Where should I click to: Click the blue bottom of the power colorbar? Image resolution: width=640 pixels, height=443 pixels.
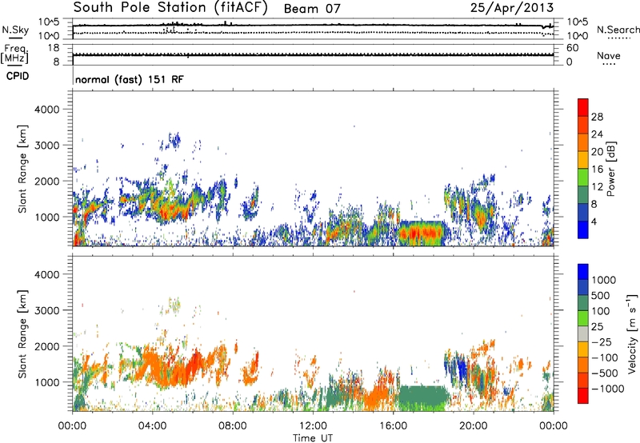(x=583, y=229)
